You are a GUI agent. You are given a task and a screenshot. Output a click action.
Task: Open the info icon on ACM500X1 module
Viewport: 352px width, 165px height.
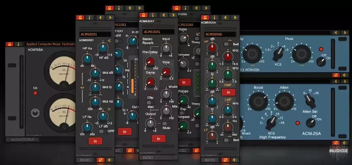[x=89, y=17]
